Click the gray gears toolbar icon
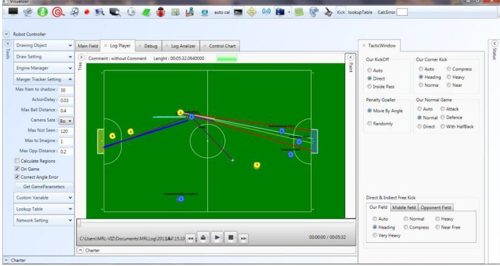 point(28,12)
